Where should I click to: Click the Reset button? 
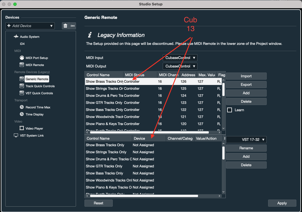[x=98, y=203]
